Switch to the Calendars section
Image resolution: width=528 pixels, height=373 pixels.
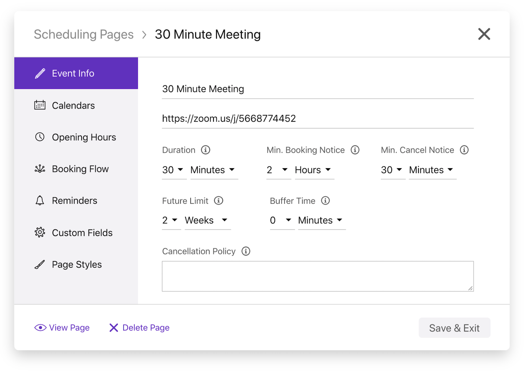tap(73, 105)
